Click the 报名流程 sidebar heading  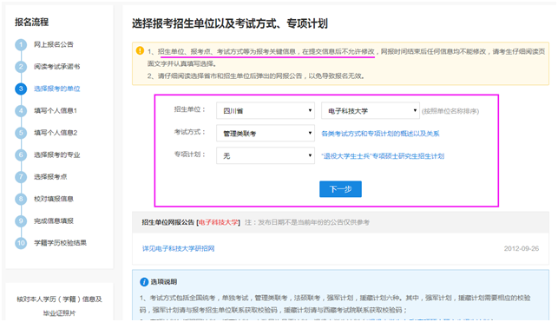31,22
